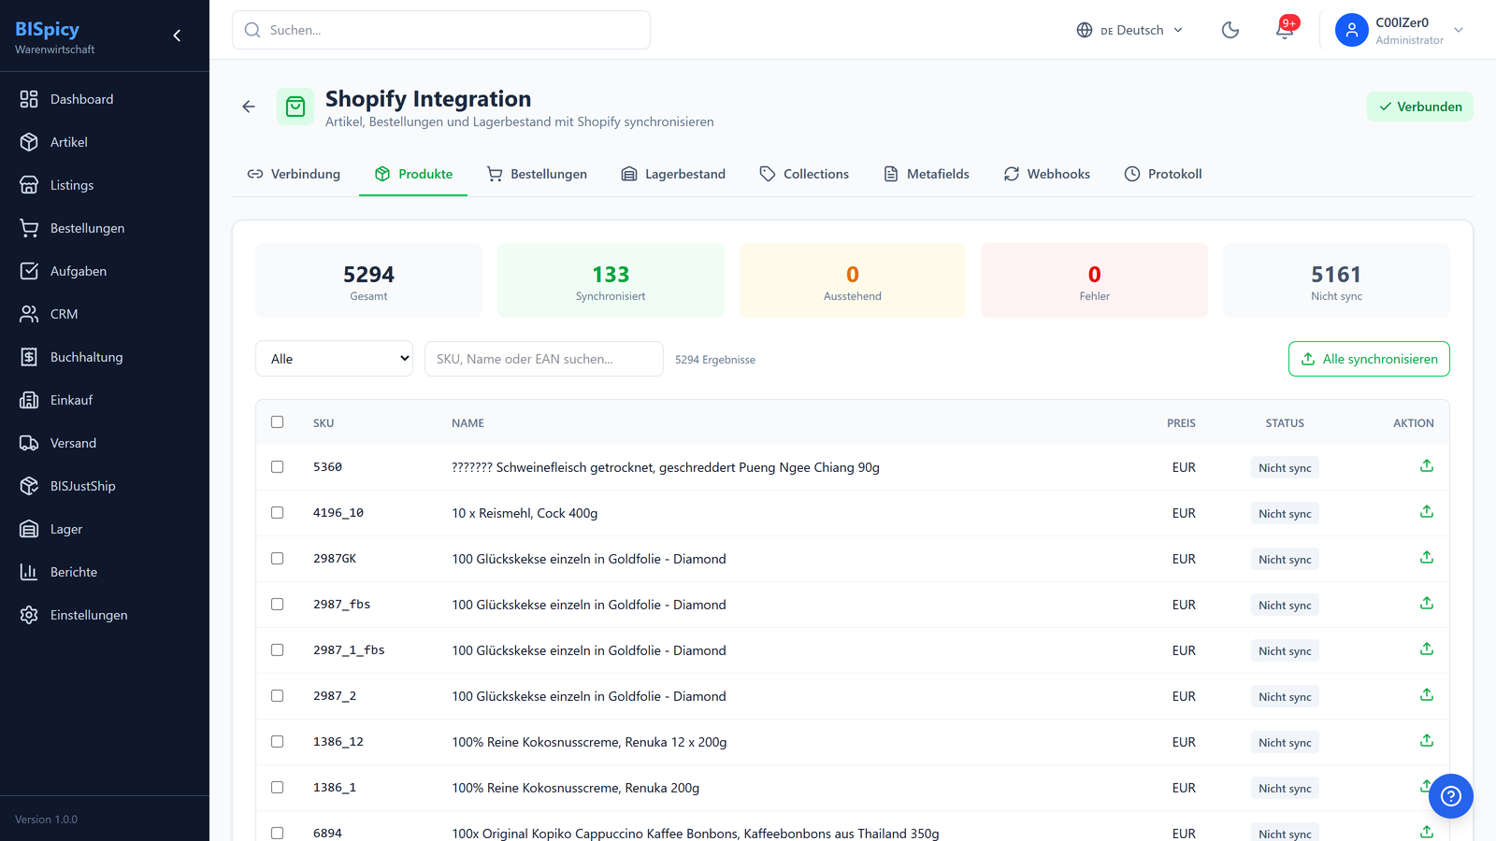Image resolution: width=1496 pixels, height=841 pixels.
Task: Click the back arrow beside Shopify Integration
Action: [249, 107]
